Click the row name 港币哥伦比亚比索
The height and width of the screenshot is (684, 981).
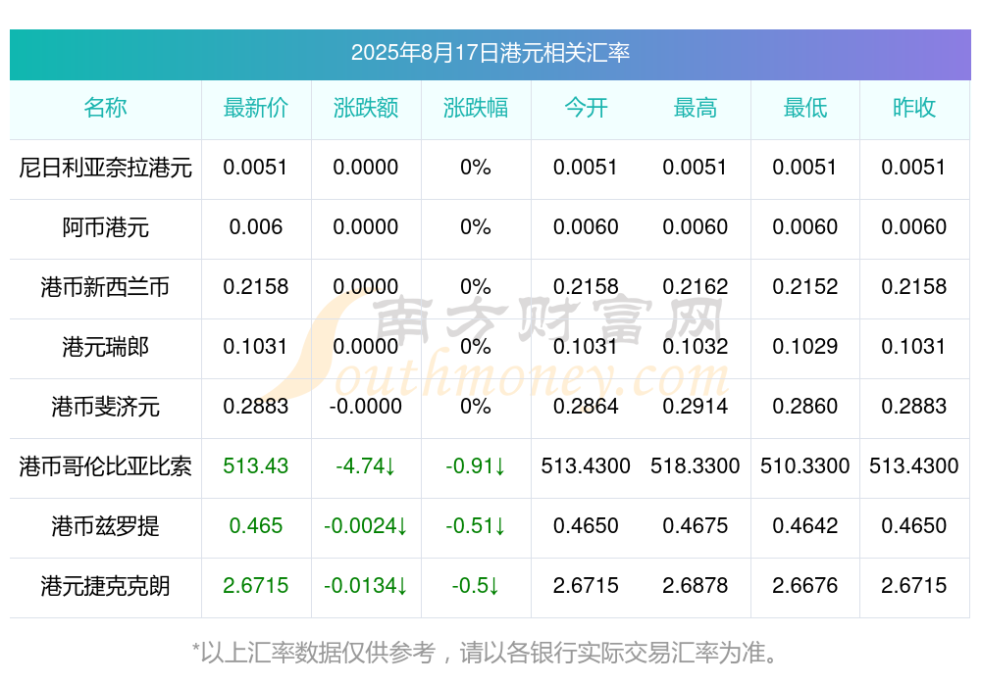[x=105, y=466]
